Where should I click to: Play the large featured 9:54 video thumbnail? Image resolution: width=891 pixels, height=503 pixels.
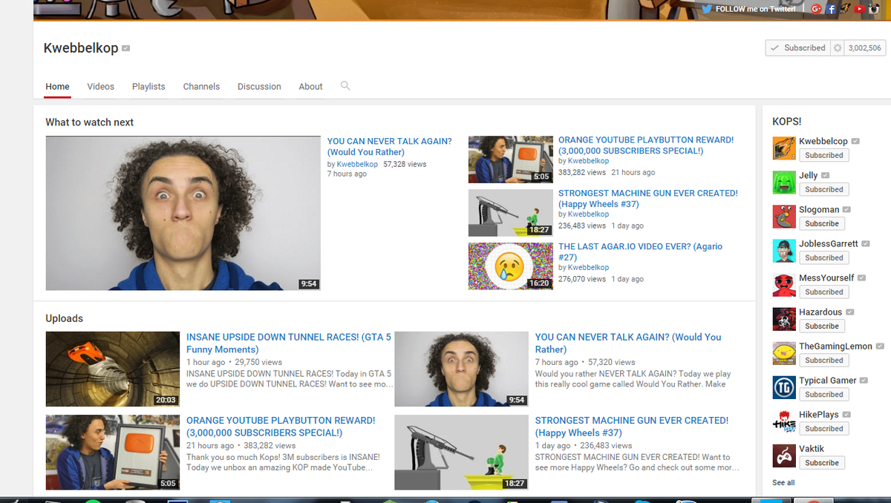183,213
